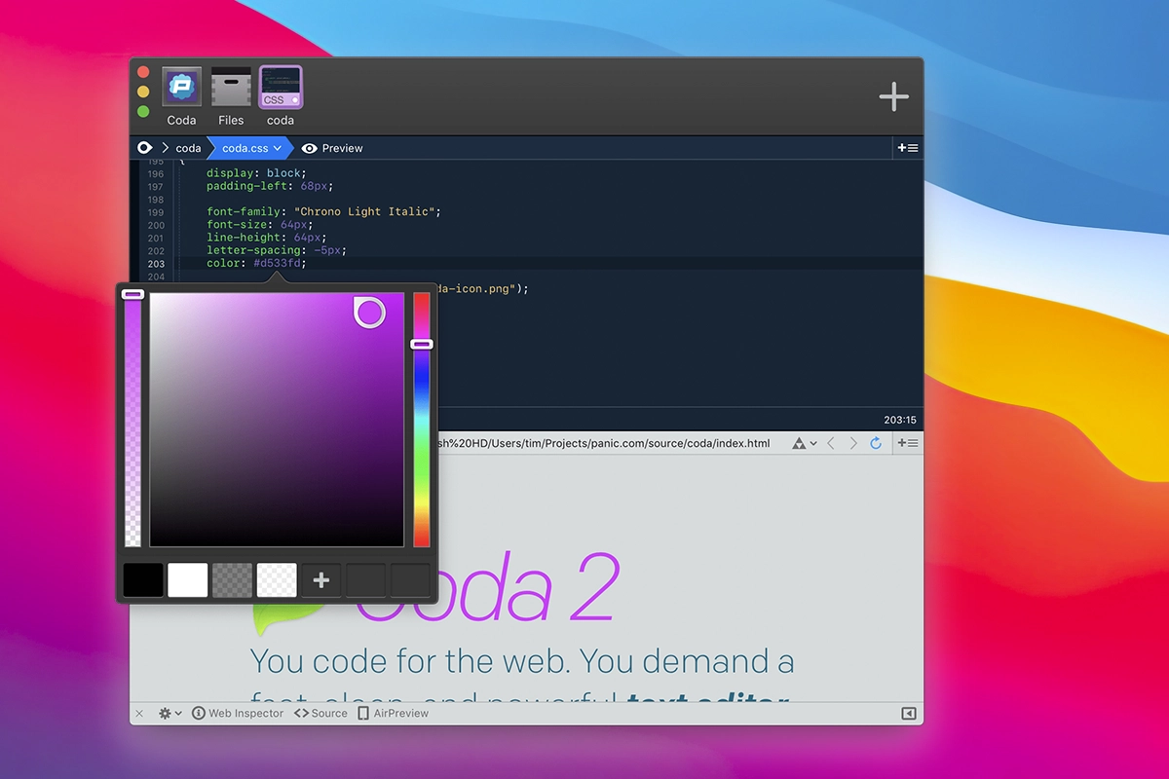Toggle AirPreview at the bottom bar

click(x=393, y=714)
